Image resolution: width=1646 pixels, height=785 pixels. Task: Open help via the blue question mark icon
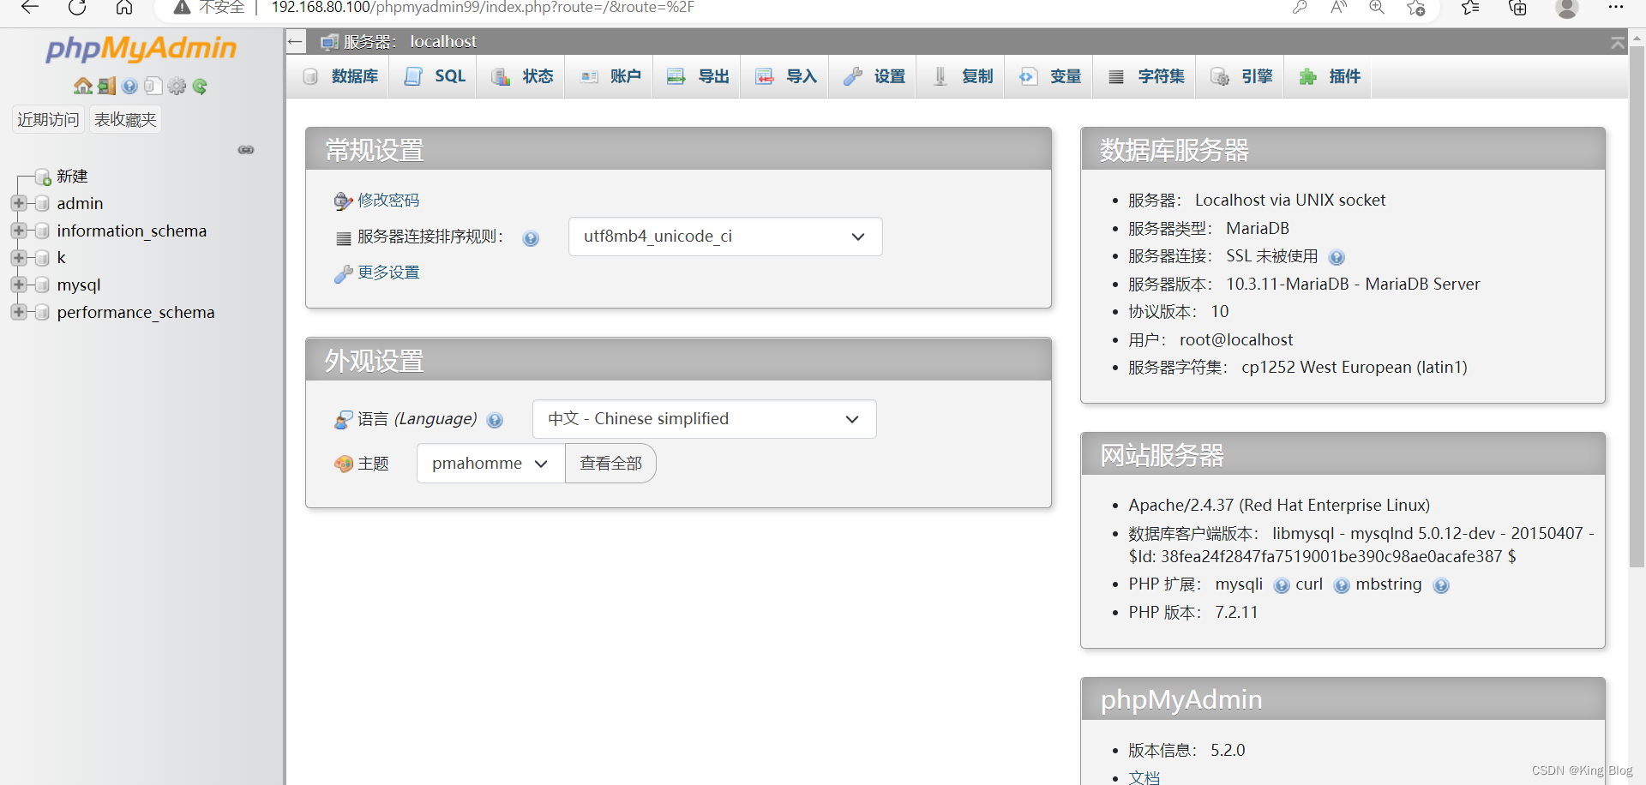(x=129, y=86)
